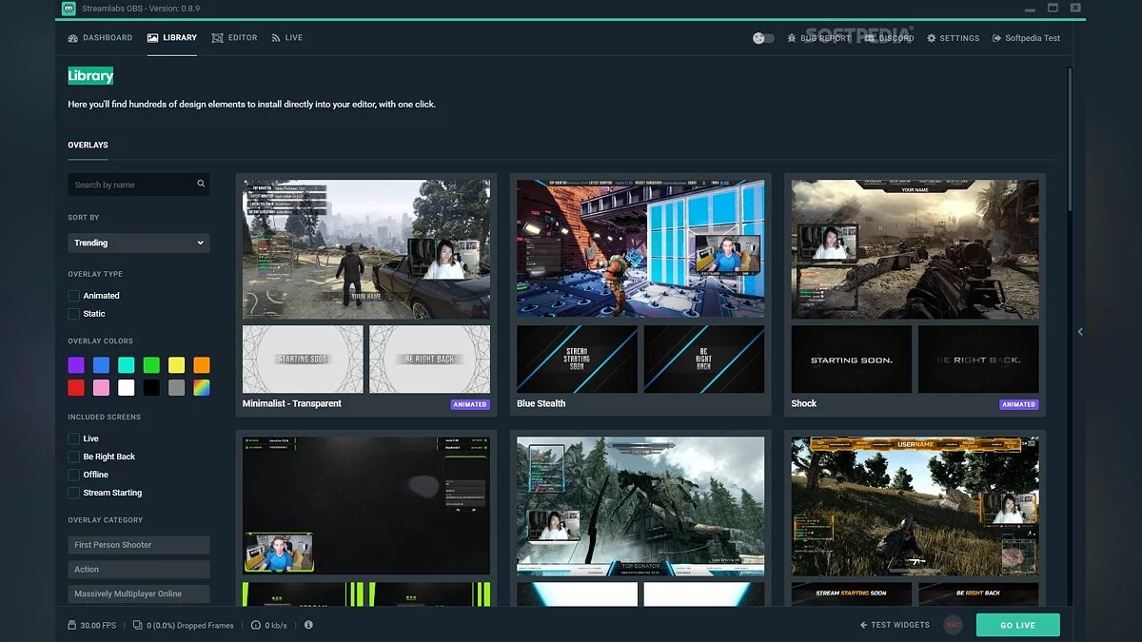The width and height of the screenshot is (1142, 642).
Task: Switch to the Editor tab
Action: click(235, 38)
